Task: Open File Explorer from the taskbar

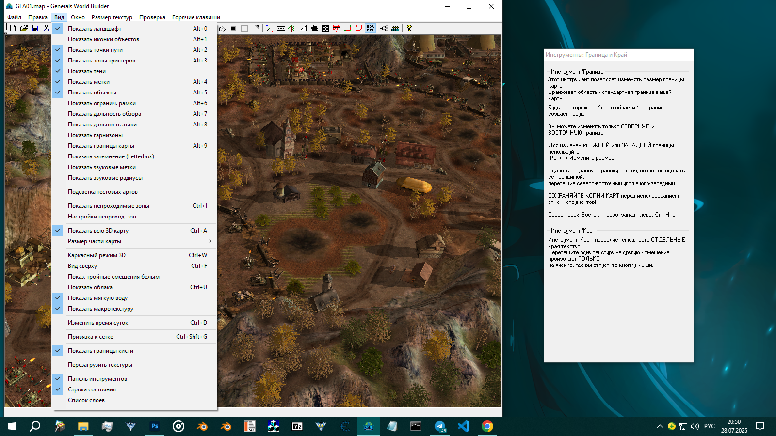Action: (83, 426)
